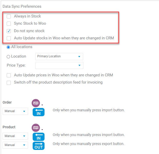Select the All locations radio button
159x154 pixels.
click(x=8, y=47)
